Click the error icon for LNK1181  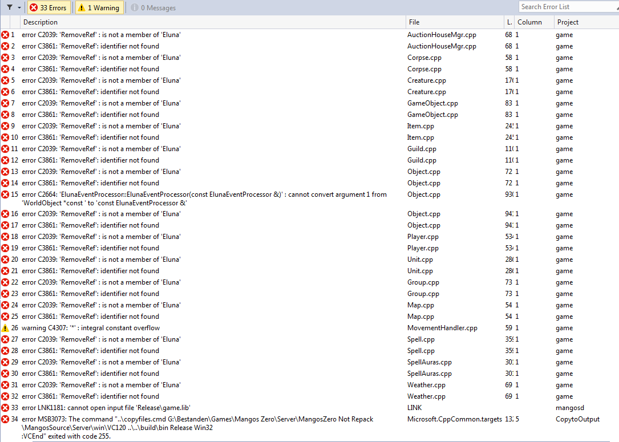pyautogui.click(x=5, y=408)
